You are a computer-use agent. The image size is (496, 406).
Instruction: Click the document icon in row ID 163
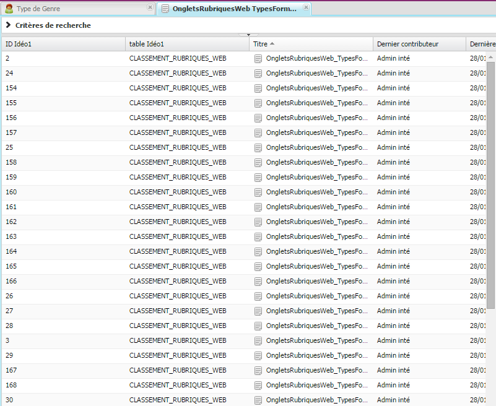pyautogui.click(x=258, y=237)
